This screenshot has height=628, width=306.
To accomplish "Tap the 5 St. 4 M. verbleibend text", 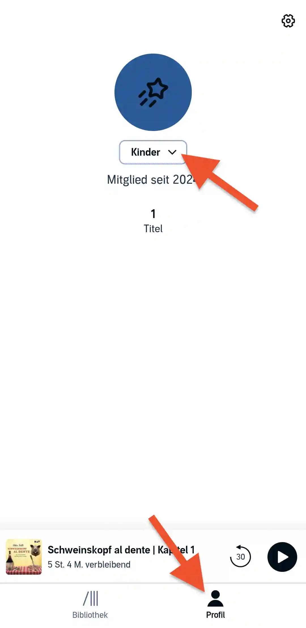I will (x=89, y=564).
